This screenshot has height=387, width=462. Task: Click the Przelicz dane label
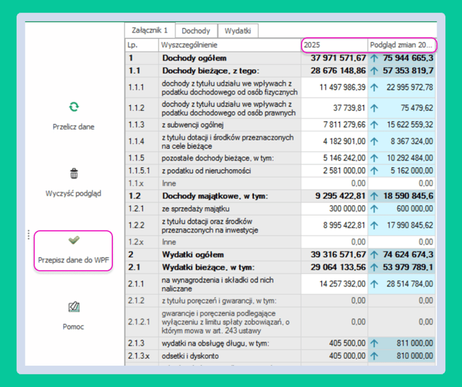coord(73,127)
